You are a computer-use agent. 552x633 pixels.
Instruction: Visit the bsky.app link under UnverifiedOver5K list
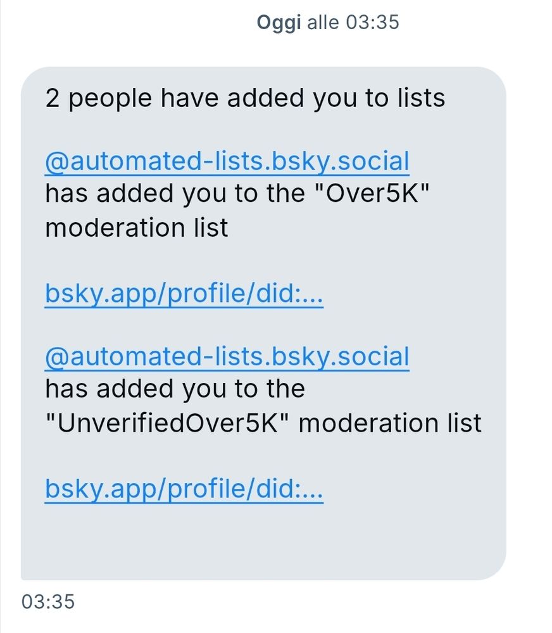tap(184, 488)
